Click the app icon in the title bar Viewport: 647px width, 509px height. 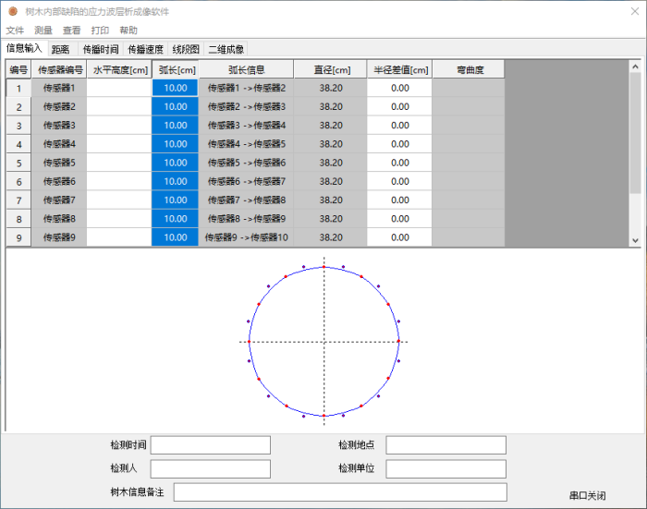[13, 12]
